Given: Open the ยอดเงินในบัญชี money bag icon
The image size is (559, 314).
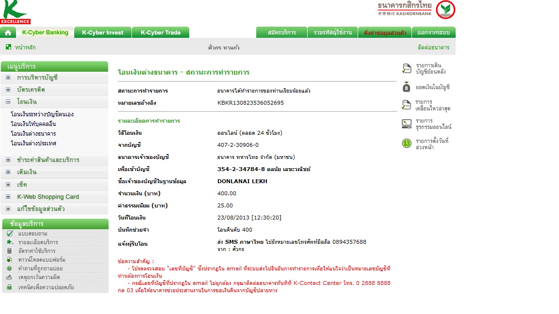Looking at the screenshot, I should pyautogui.click(x=407, y=87).
